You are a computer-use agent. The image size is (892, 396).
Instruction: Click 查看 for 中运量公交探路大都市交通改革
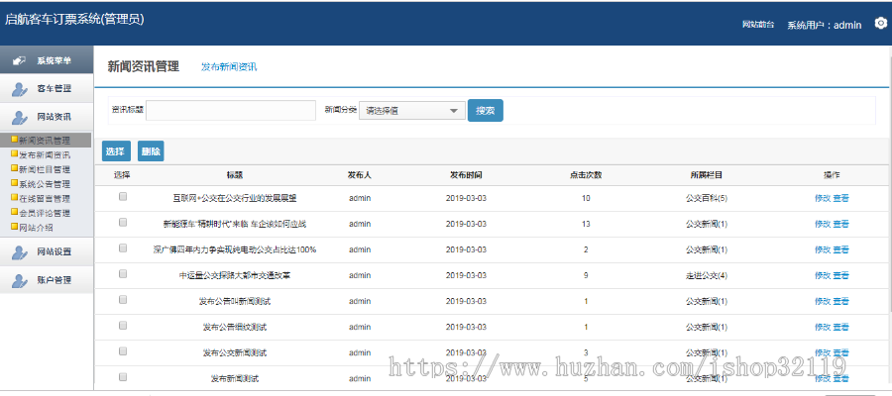click(x=840, y=275)
